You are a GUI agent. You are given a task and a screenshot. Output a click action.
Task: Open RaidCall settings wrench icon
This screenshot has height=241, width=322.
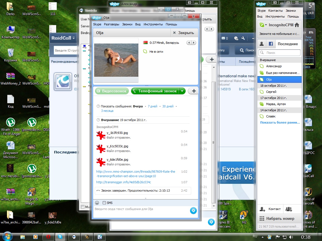[243, 38]
